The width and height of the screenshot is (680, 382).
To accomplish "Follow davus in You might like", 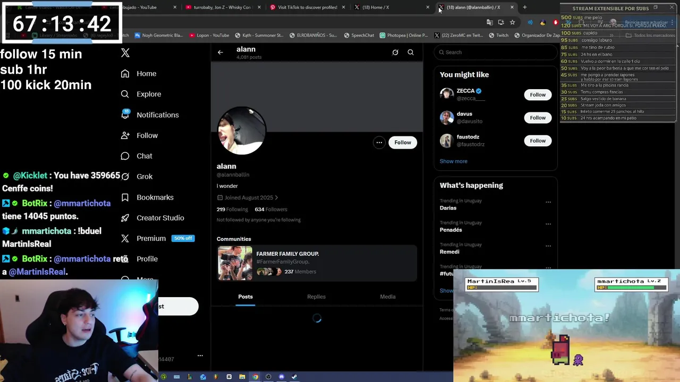I will (538, 118).
